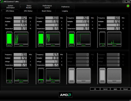
Task: Open the Performance Control tab
Action: tap(47, 7)
